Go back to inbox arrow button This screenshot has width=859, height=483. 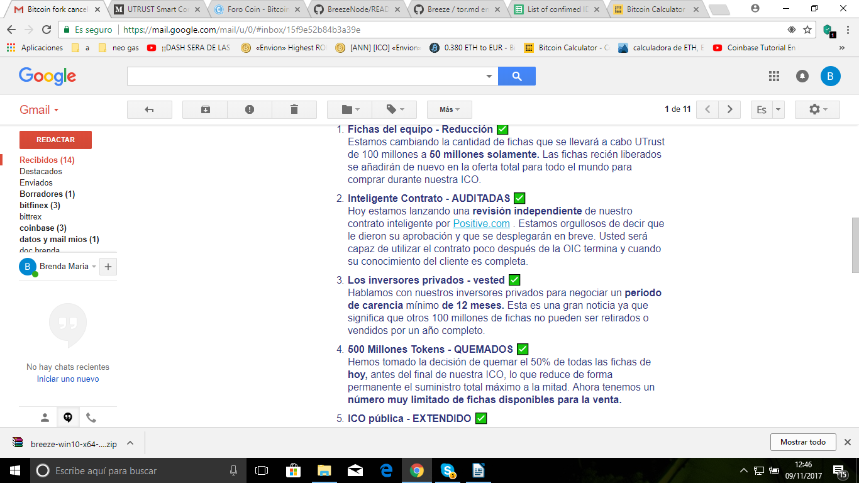[x=150, y=109]
